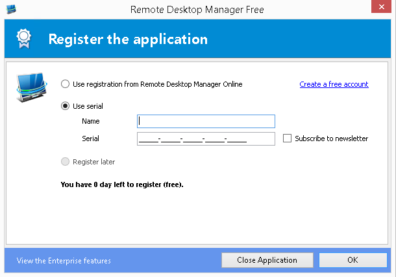Click the Serial field label
This screenshot has height=277, width=396.
tap(90, 138)
